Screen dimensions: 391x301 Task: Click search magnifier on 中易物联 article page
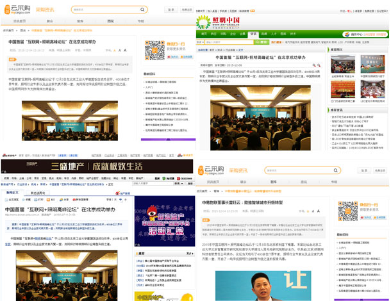[336, 170]
